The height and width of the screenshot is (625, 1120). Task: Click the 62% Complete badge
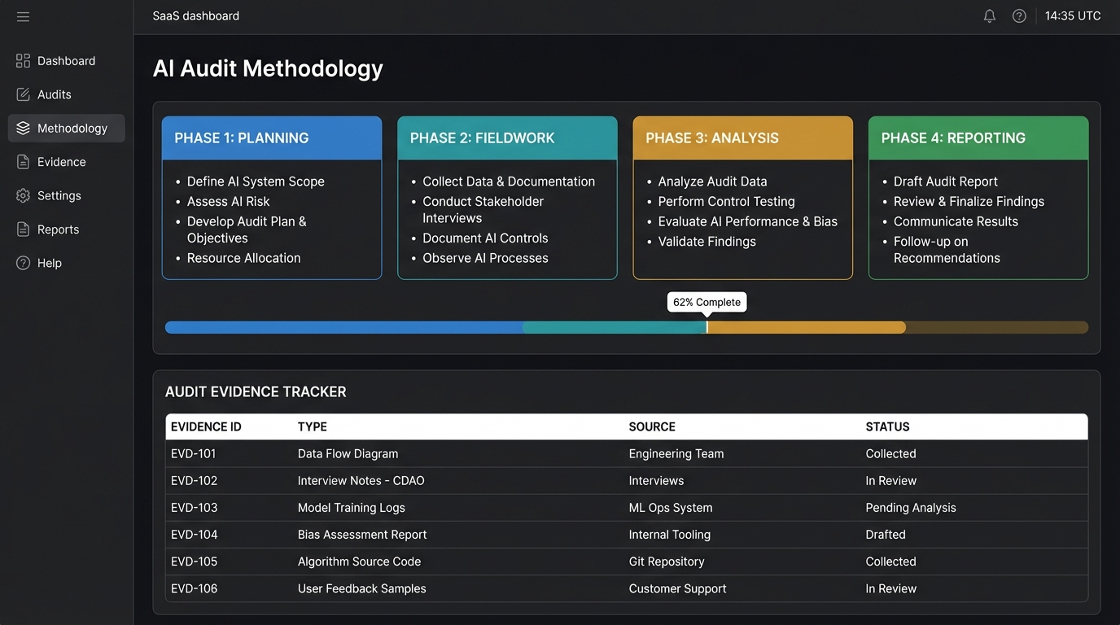pos(707,301)
